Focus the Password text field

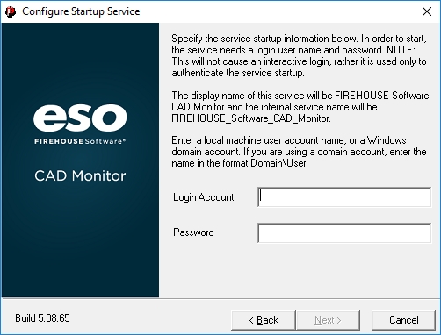(344, 233)
